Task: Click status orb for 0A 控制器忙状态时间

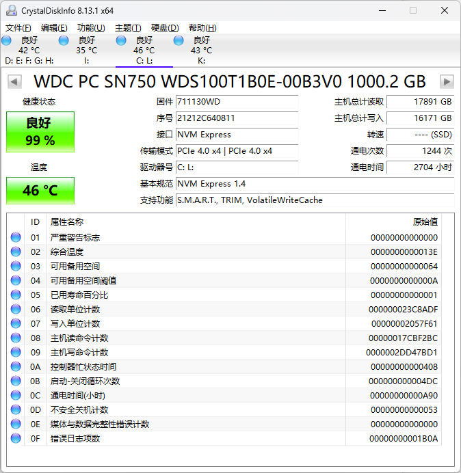Action: (x=16, y=366)
